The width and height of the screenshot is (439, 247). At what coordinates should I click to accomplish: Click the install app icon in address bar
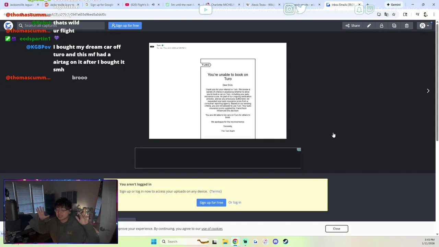click(x=379, y=14)
